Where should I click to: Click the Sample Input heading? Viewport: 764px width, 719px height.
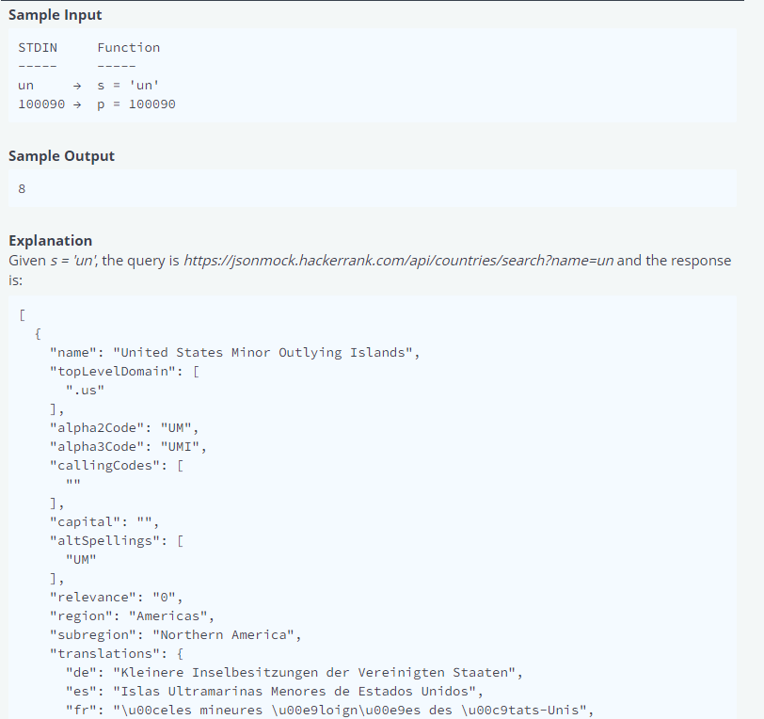(55, 14)
